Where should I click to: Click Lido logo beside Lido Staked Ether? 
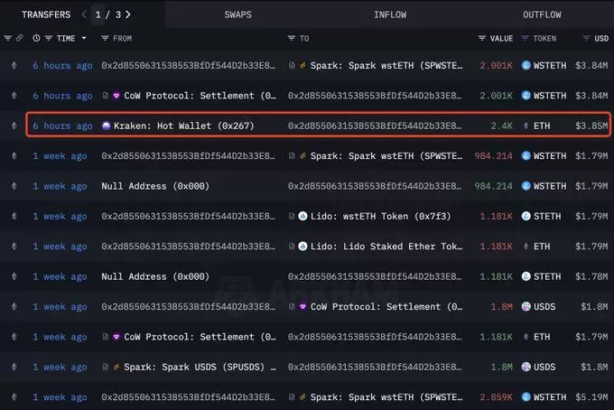pos(302,247)
